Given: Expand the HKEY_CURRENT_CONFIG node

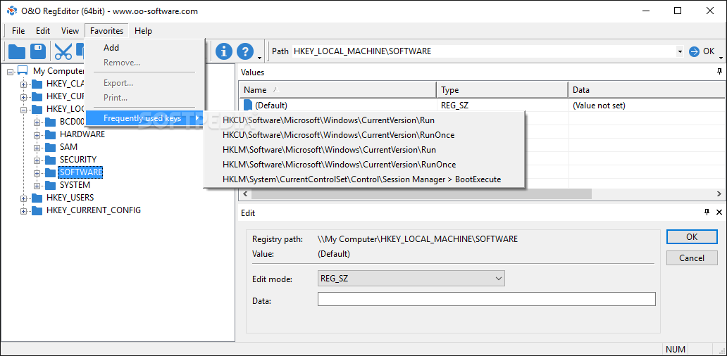Looking at the screenshot, I should click(24, 210).
